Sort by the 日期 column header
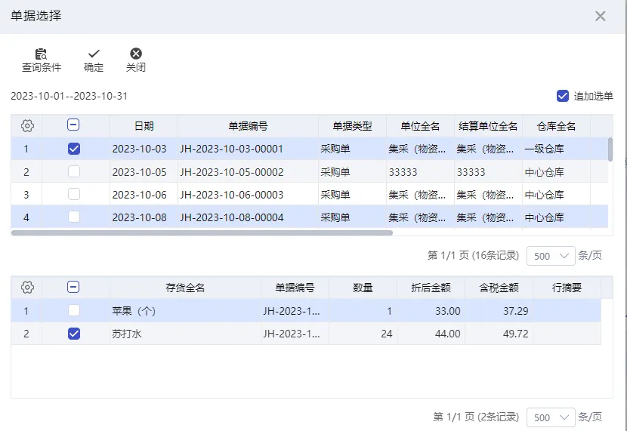 tap(144, 126)
